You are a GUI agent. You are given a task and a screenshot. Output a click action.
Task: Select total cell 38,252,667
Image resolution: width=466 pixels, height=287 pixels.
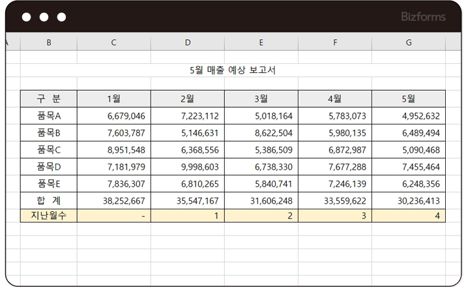114,200
